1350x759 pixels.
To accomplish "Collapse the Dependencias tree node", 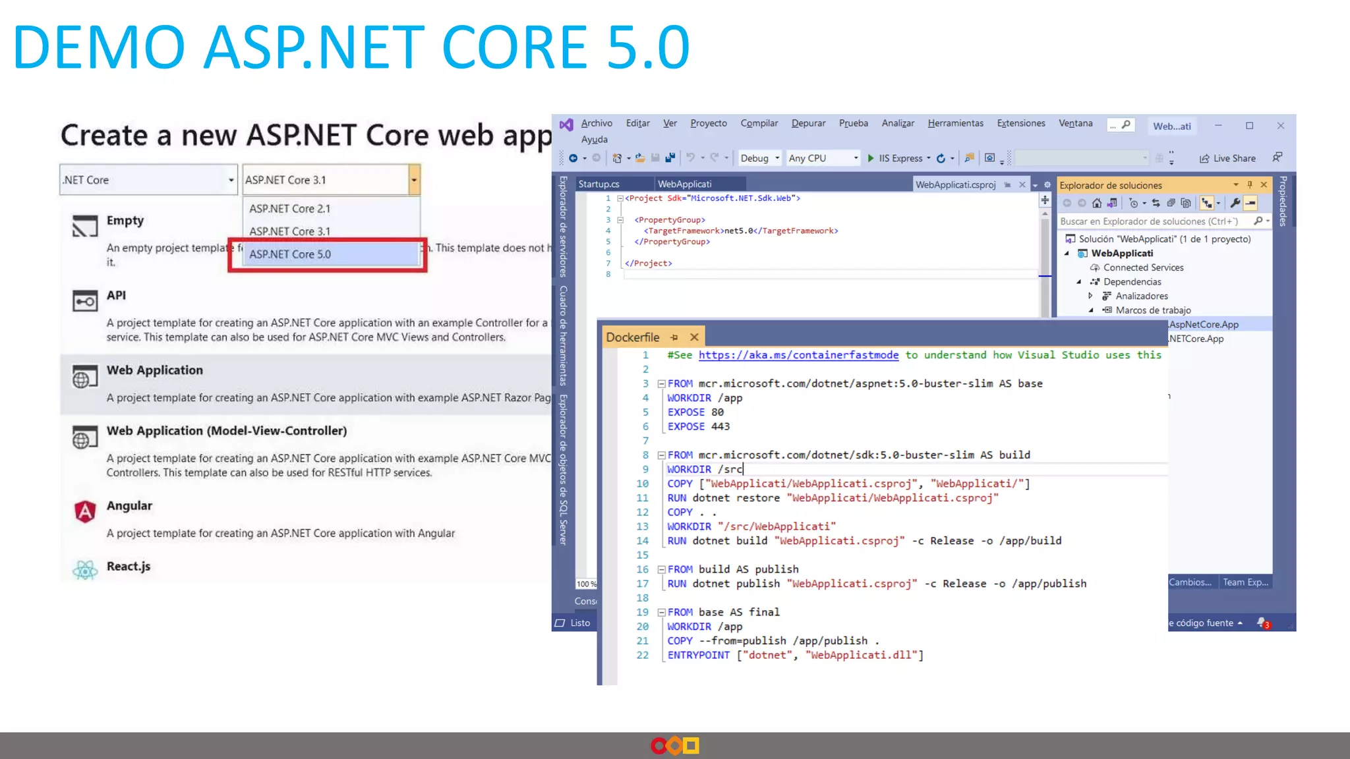I will coord(1079,282).
